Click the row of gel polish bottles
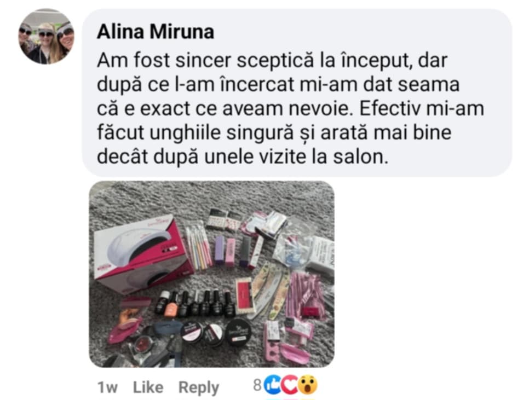Viewport: 529px width, 400px height. (194, 303)
